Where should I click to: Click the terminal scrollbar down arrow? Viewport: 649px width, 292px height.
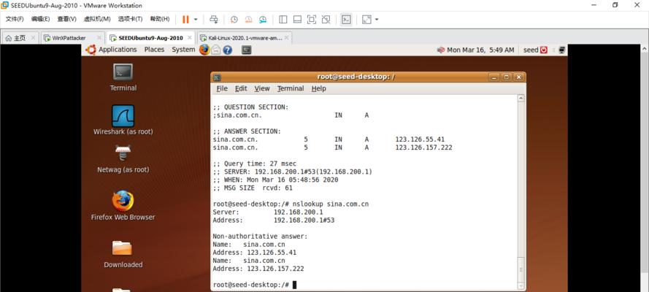[x=521, y=286]
